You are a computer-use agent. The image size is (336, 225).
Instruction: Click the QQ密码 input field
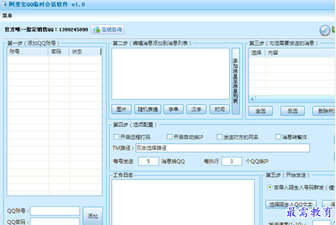(55, 222)
